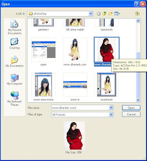Select the klik area wajah thumbnail
The height and width of the screenshot is (161, 147).
pos(75,23)
